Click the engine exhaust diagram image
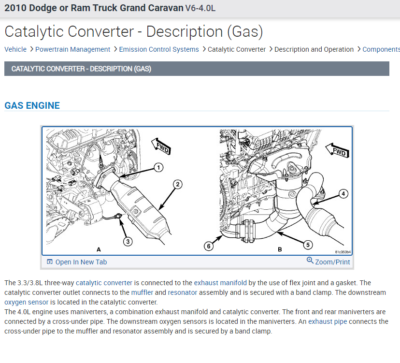This screenshot has width=400, height=363. [x=197, y=191]
